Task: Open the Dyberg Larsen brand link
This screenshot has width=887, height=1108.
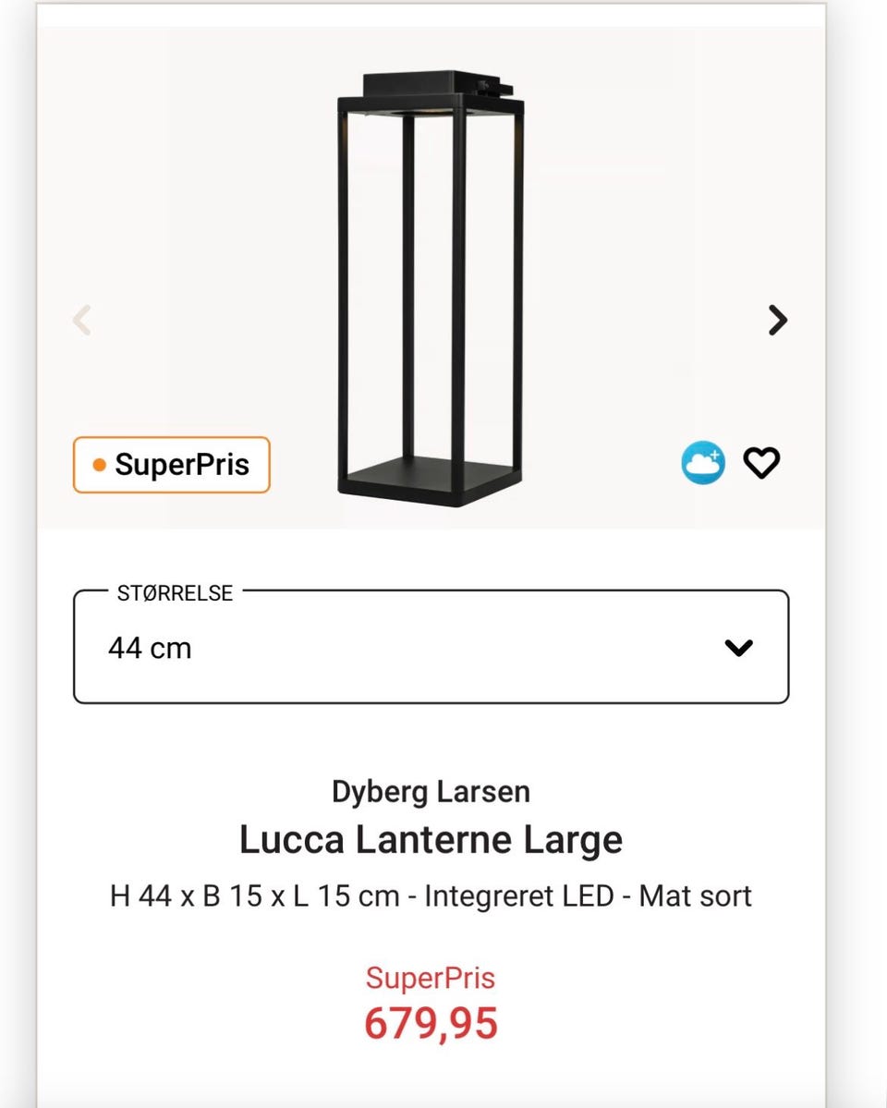Action: click(x=431, y=792)
